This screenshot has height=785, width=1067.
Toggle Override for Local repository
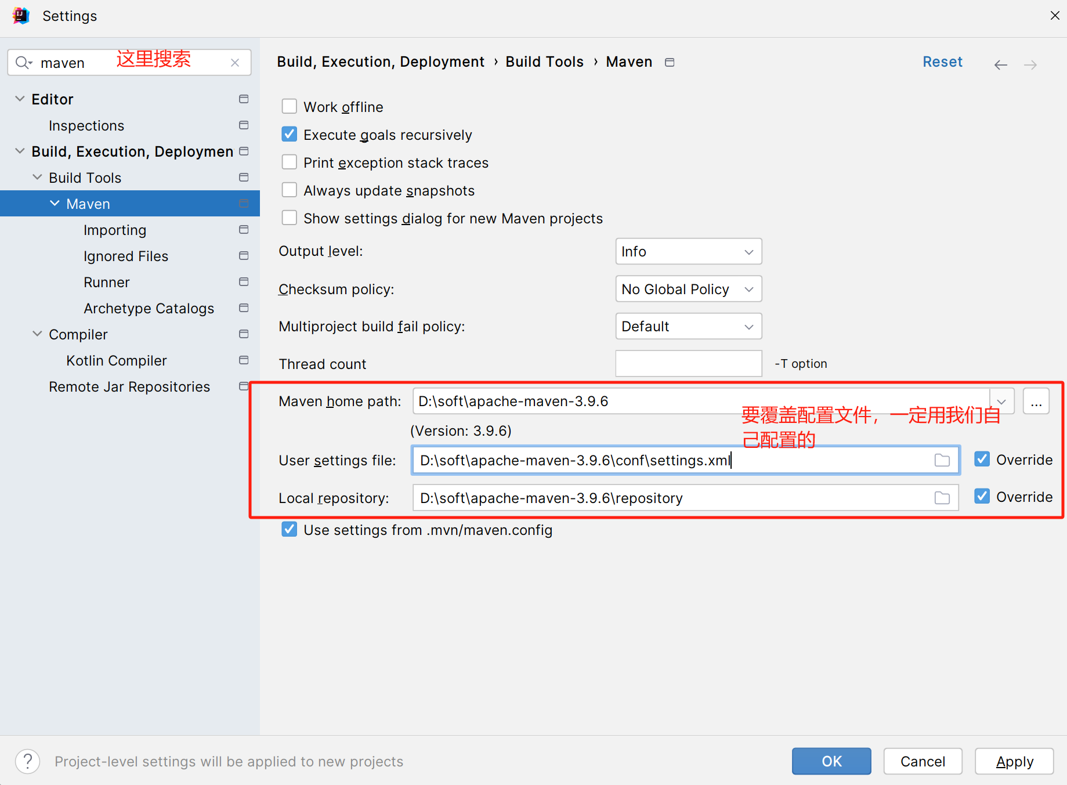pos(982,496)
